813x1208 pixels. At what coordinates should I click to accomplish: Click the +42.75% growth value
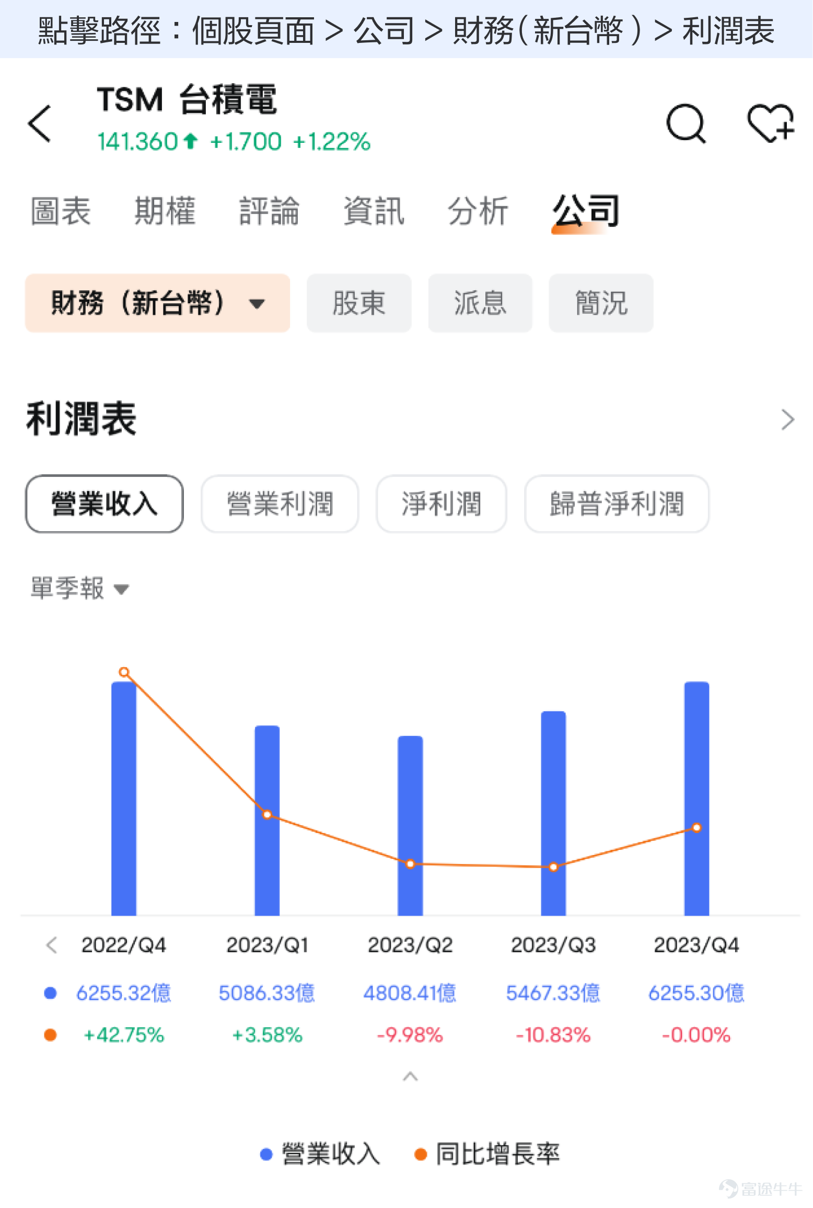point(124,1035)
